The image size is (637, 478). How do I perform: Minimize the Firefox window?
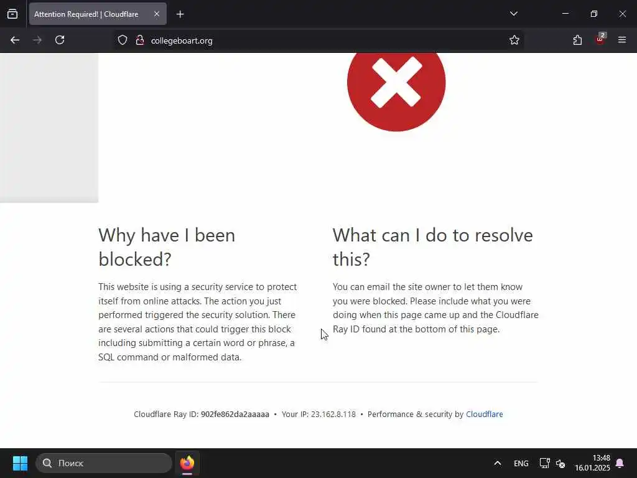point(565,14)
